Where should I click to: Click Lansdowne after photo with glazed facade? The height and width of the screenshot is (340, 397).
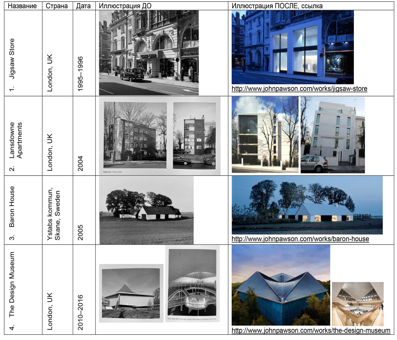(265, 134)
